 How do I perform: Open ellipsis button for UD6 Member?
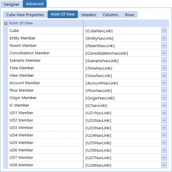pos(164,150)
